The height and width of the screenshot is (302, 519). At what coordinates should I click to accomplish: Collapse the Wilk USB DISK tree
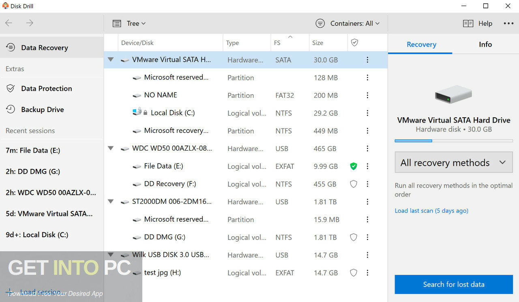[111, 255]
